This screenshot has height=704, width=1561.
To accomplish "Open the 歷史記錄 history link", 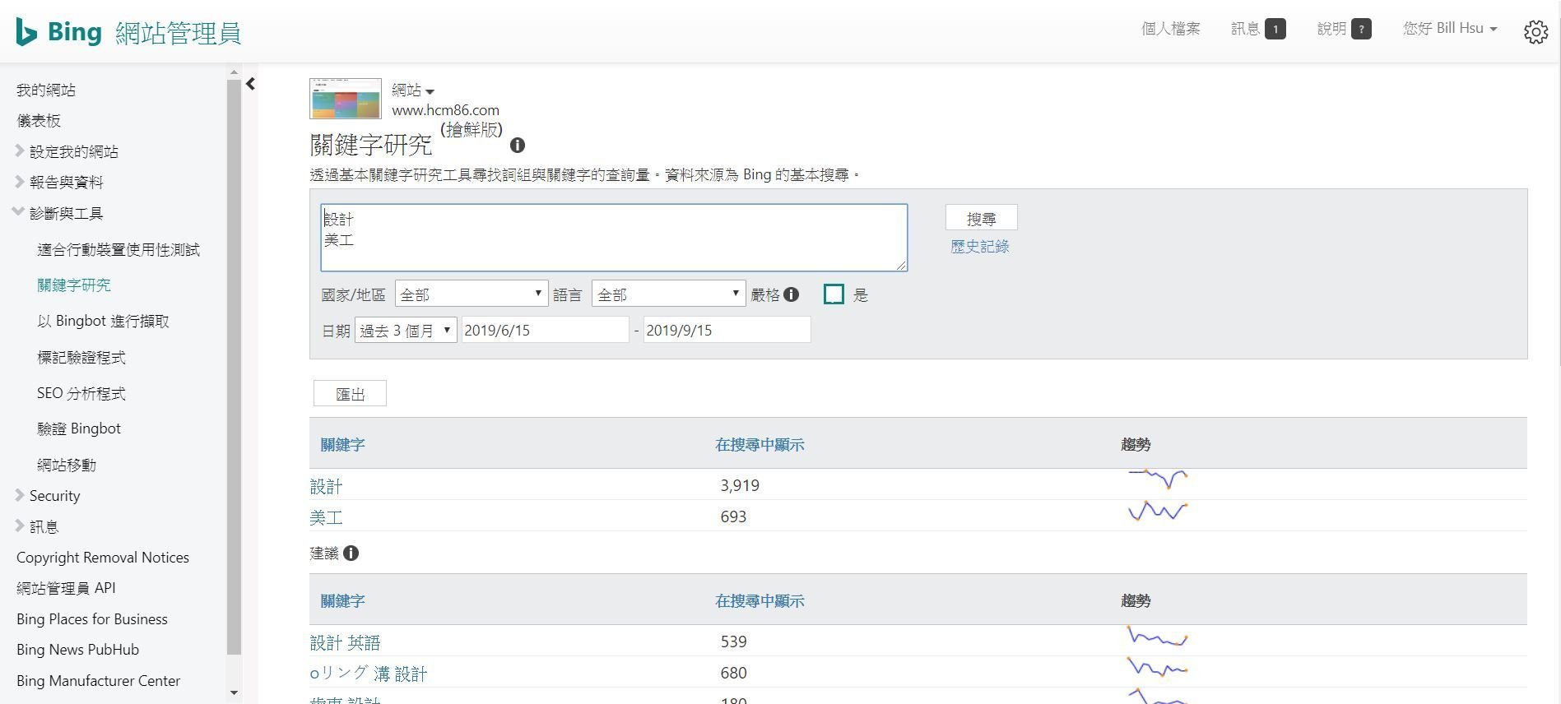I will 979,247.
